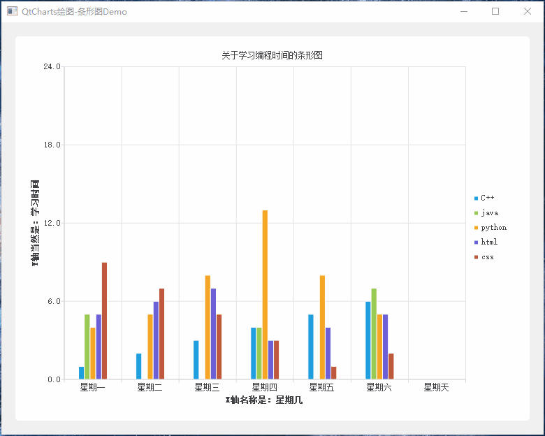Click the blue C++ bar on 星期三

click(196, 360)
